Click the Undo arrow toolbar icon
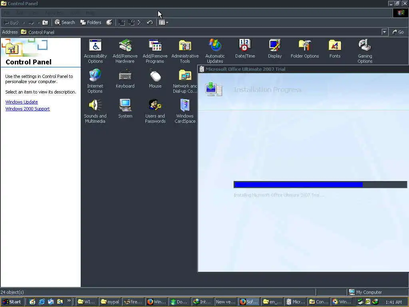 [x=150, y=23]
